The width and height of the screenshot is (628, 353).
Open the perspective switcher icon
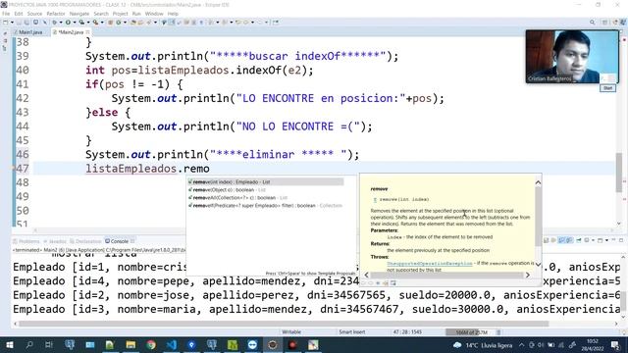point(605,23)
